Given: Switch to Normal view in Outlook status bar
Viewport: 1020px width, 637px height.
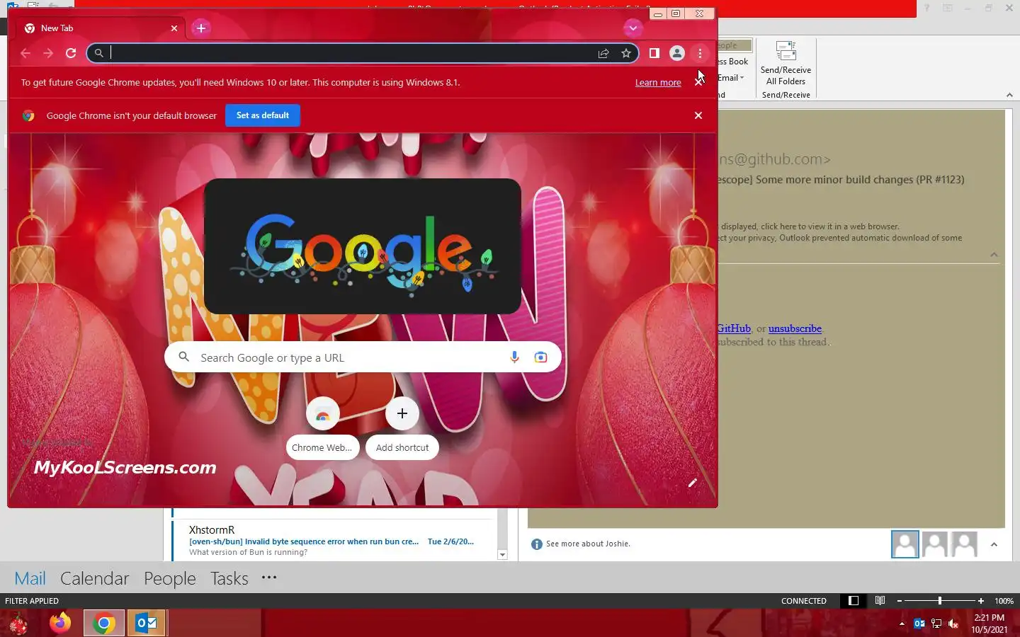Looking at the screenshot, I should [x=854, y=601].
